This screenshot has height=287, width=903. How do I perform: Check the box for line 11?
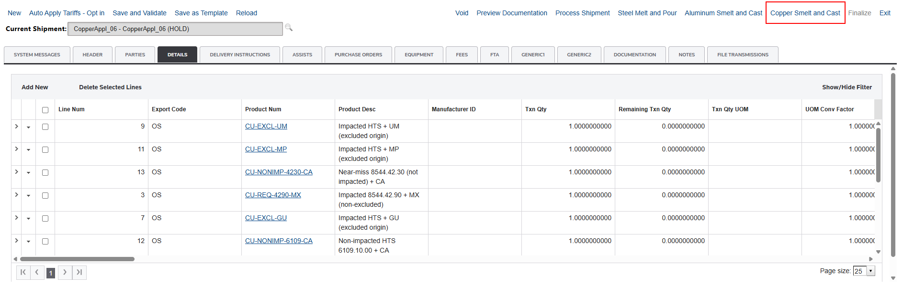45,149
